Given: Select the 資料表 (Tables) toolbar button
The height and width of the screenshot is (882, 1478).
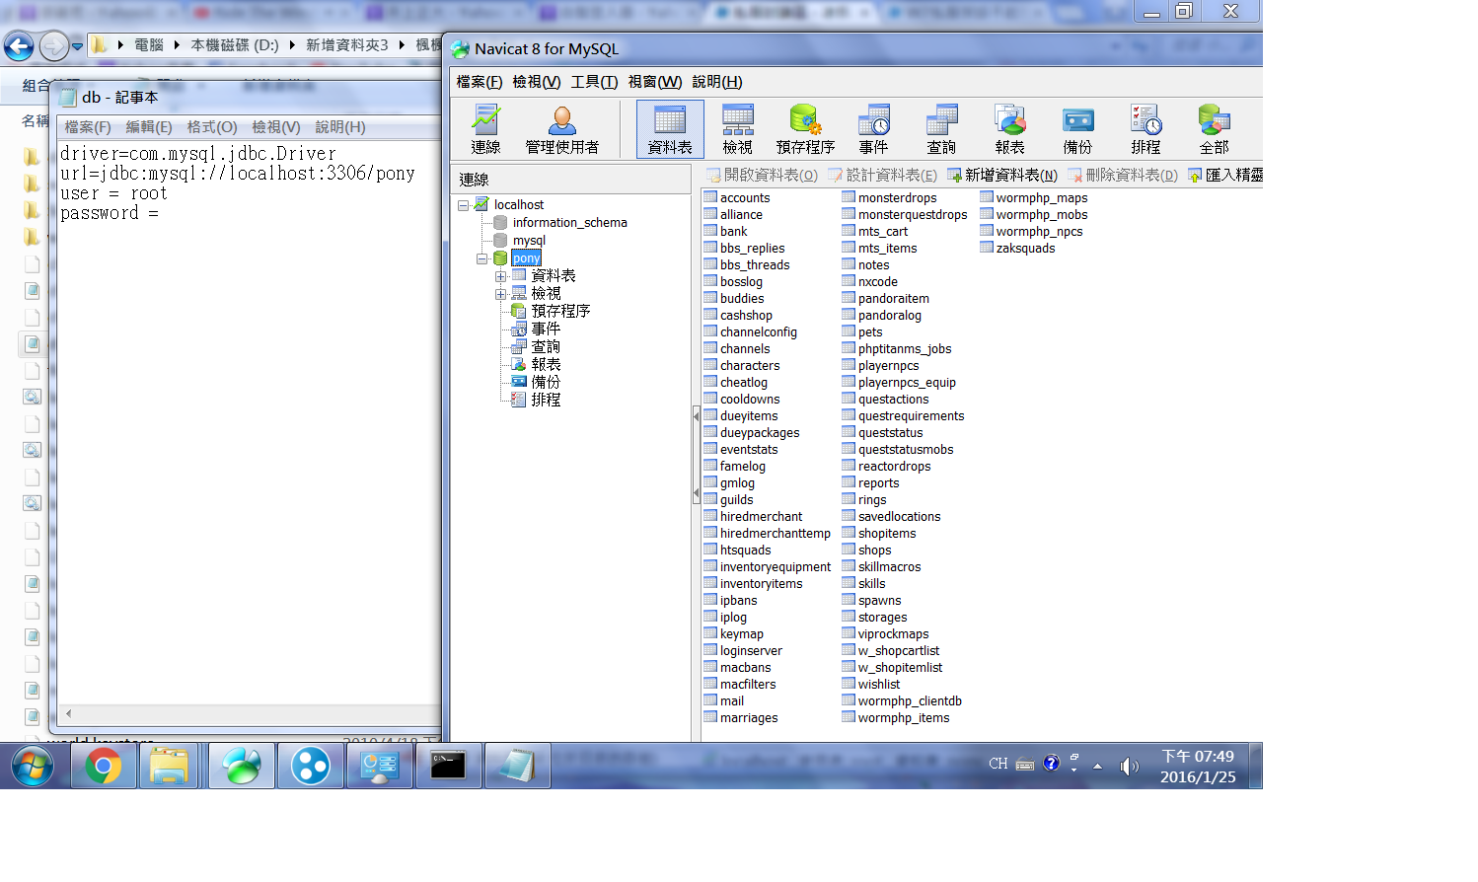Looking at the screenshot, I should pyautogui.click(x=670, y=129).
